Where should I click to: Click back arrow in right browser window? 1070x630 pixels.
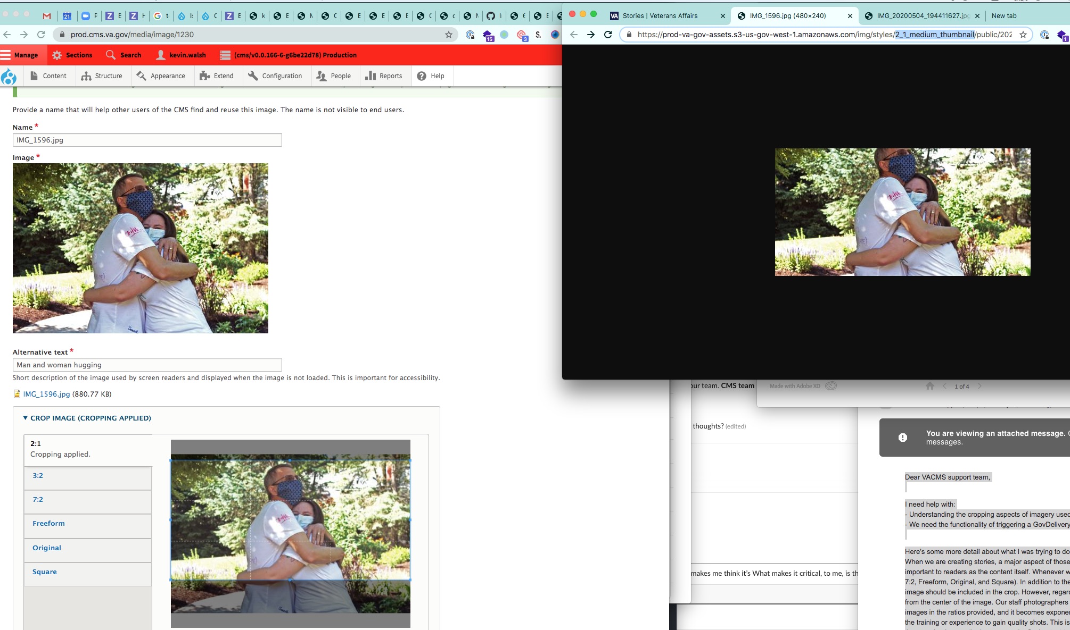click(573, 35)
